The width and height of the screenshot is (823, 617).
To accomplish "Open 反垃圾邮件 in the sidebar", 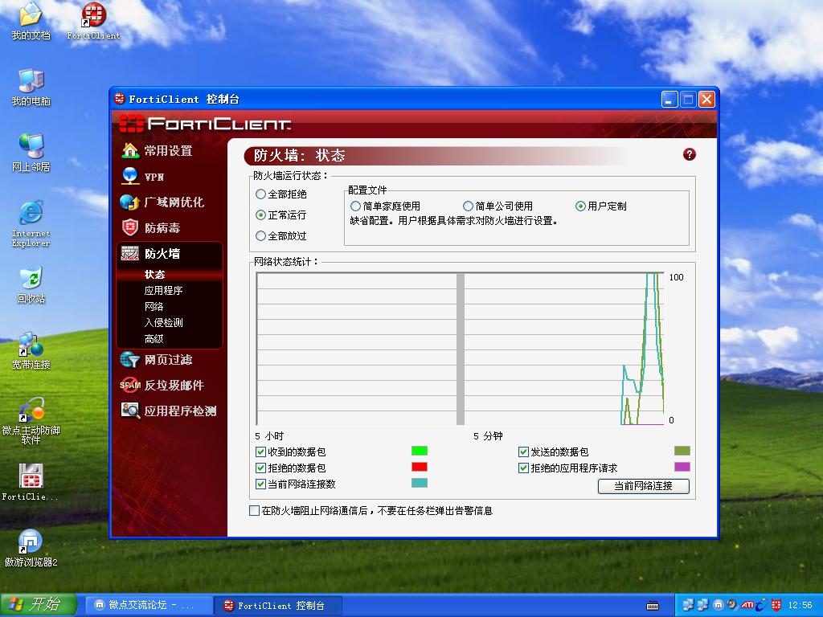I will tap(162, 385).
